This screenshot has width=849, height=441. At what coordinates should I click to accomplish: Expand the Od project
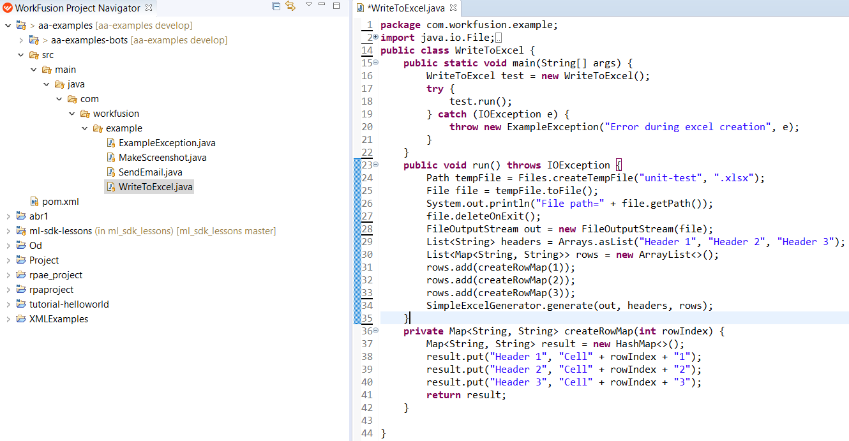tap(8, 246)
